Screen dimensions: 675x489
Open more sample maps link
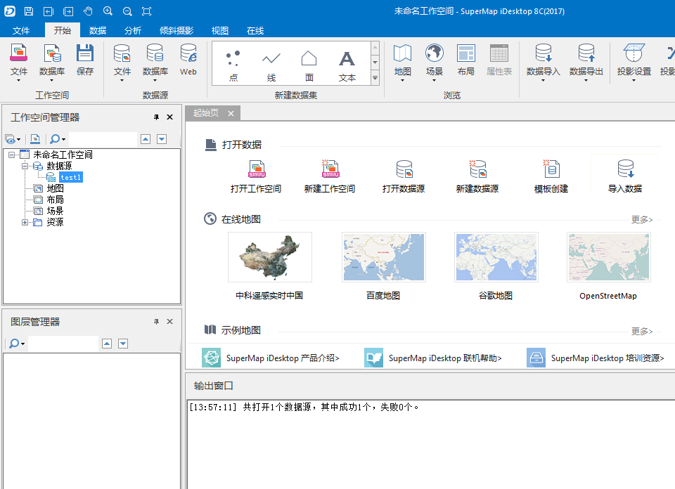(x=642, y=331)
